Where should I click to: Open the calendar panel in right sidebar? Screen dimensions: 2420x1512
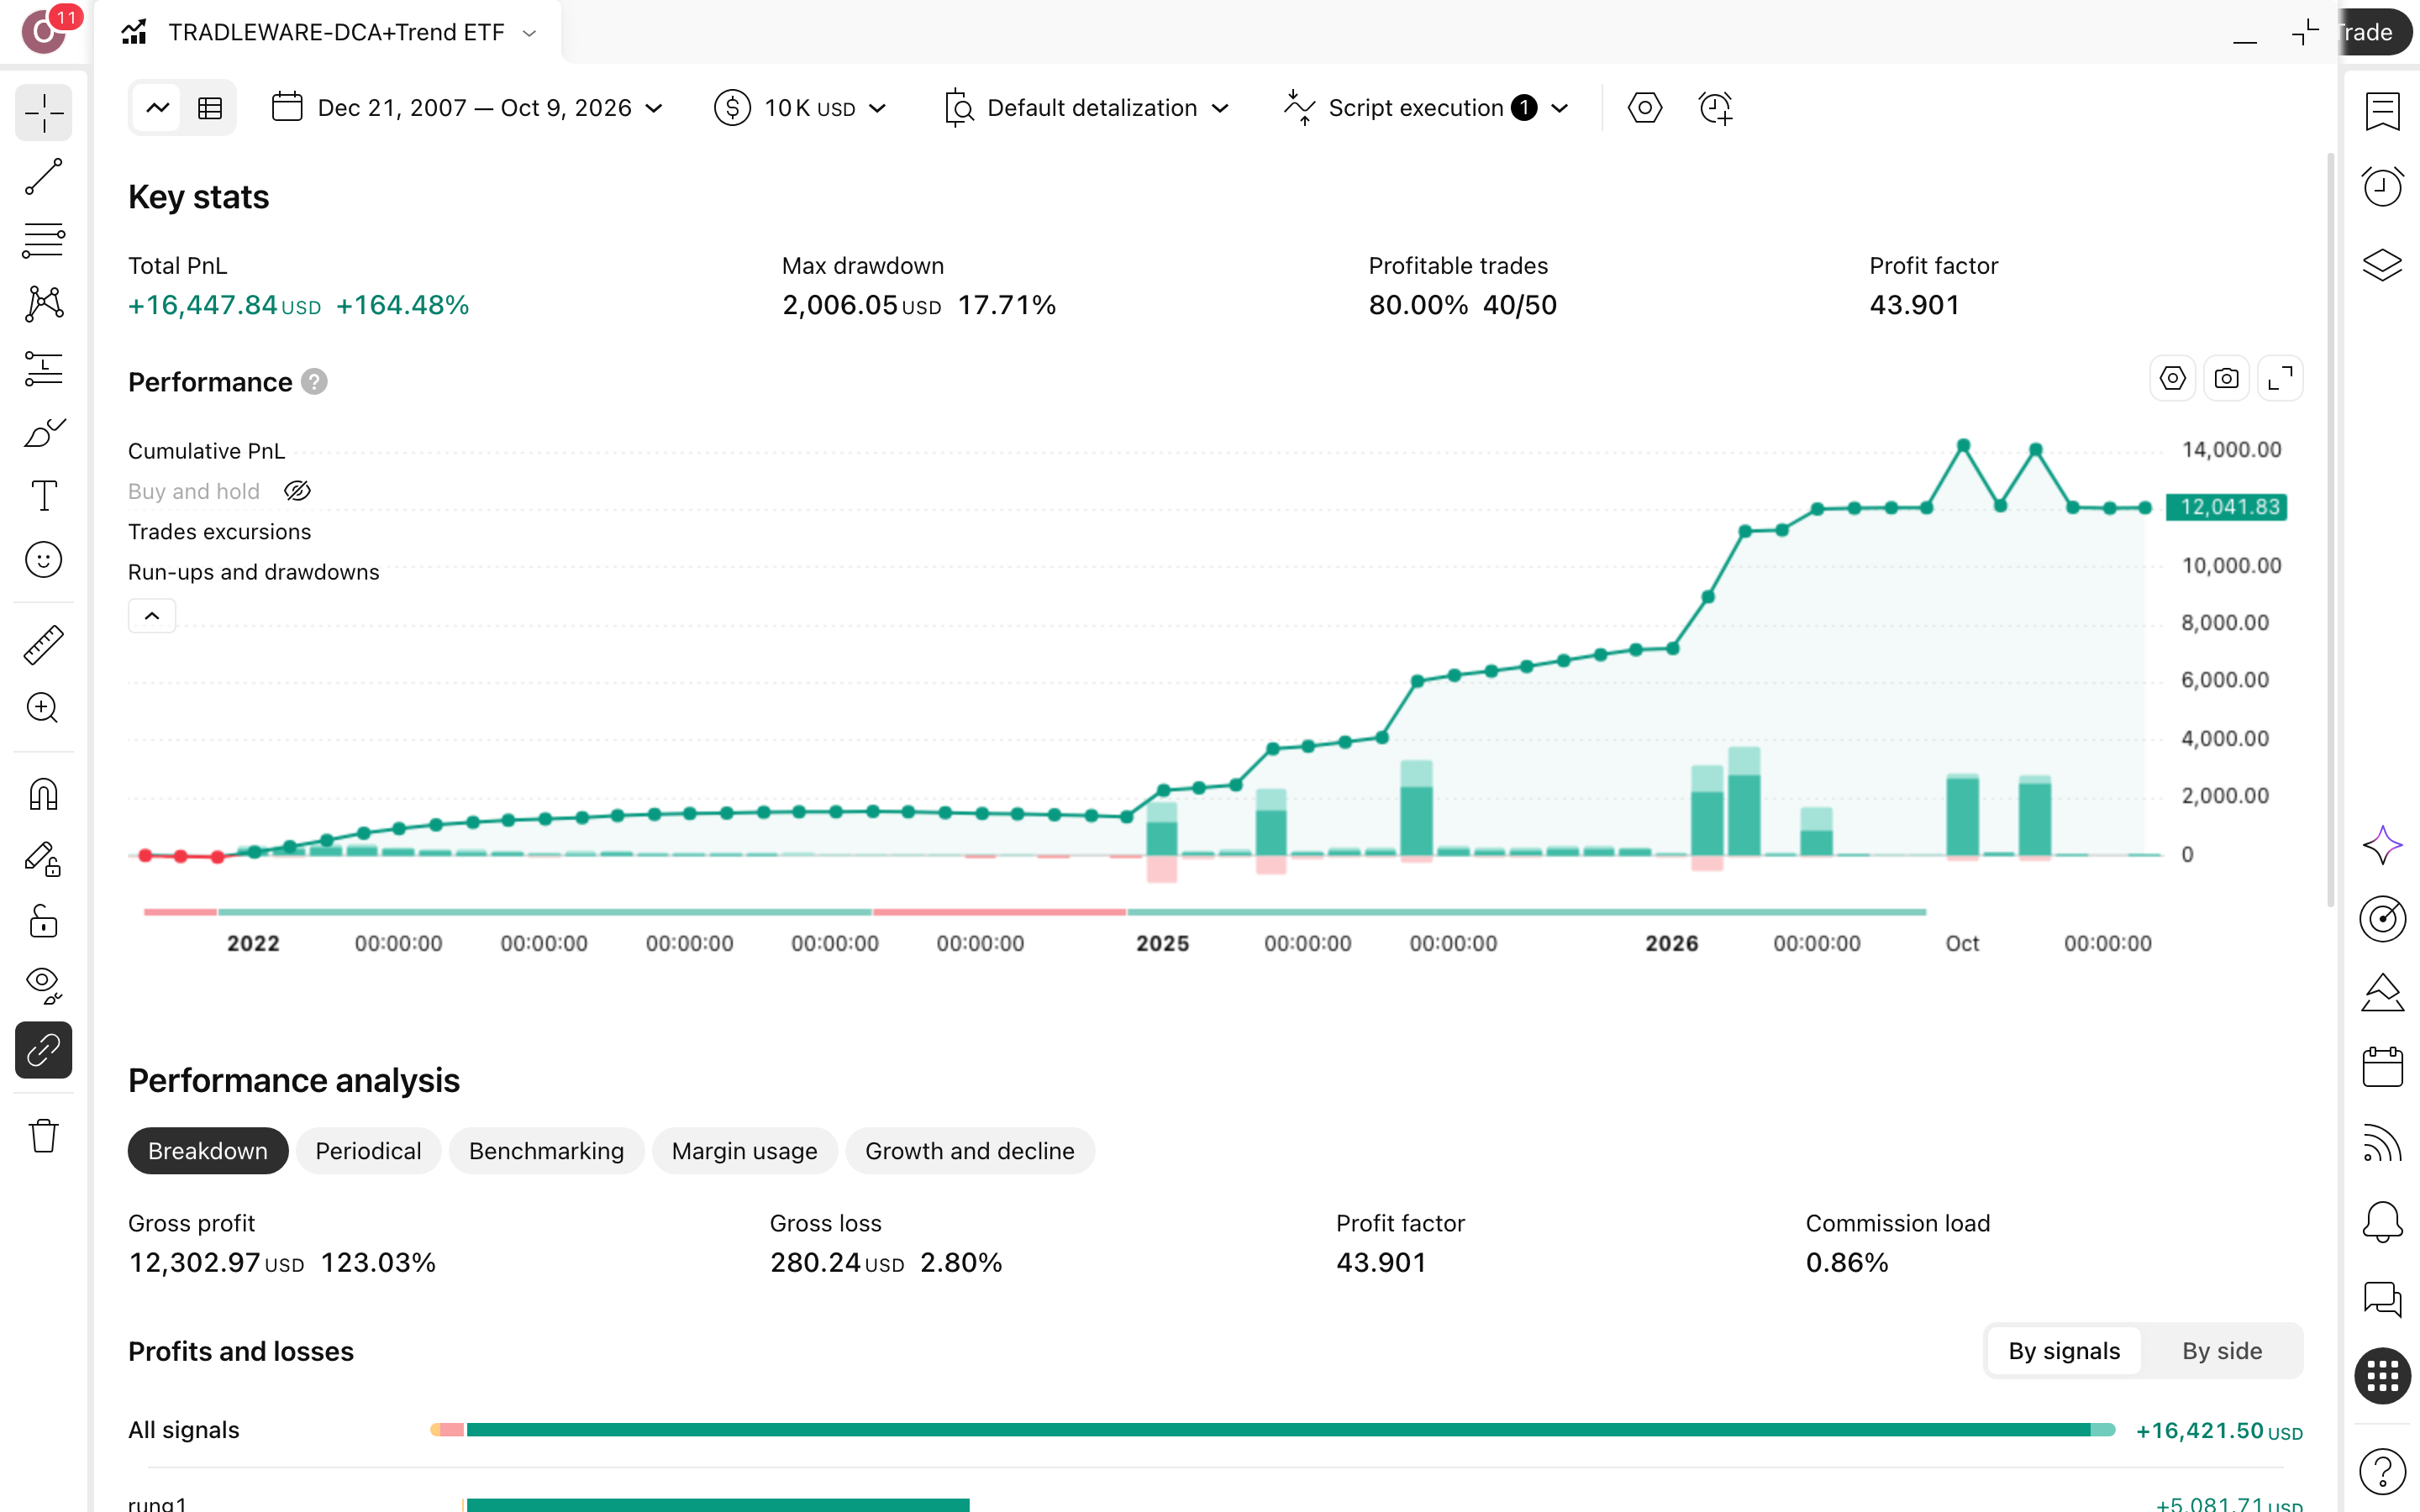tap(2382, 1067)
